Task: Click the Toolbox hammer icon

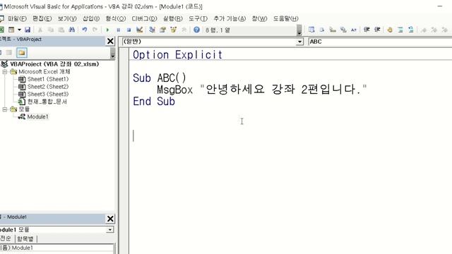Action: click(x=184, y=30)
